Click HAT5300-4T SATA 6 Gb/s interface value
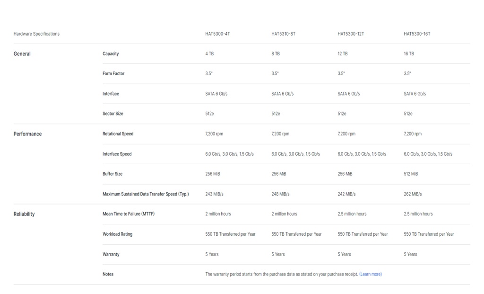This screenshot has width=484, height=294. pos(216,94)
